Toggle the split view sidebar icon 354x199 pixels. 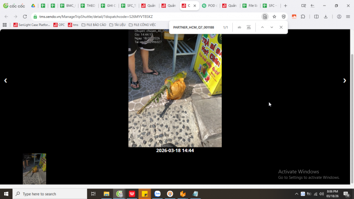(x=316, y=17)
